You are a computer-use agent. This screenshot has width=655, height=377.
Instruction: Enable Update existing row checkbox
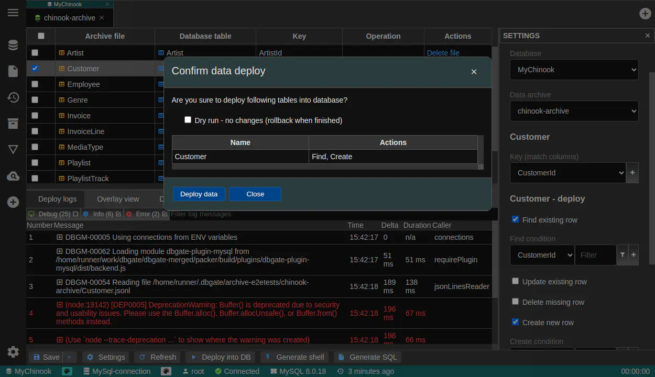pyautogui.click(x=515, y=281)
